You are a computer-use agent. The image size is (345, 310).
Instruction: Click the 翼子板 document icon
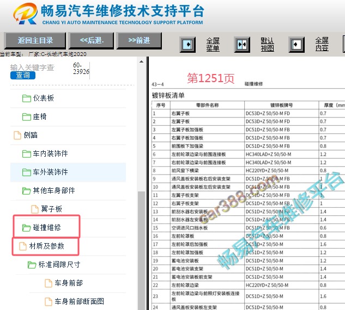click(x=34, y=209)
